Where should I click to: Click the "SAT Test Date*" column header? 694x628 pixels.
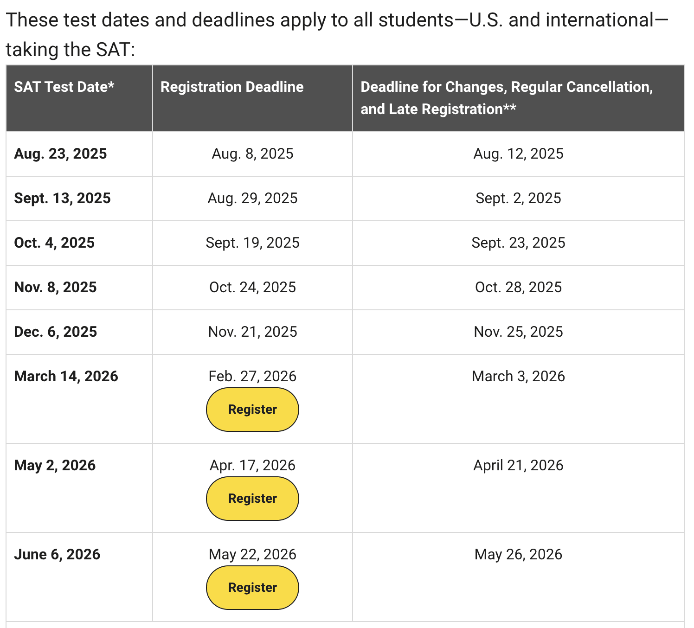click(x=64, y=87)
